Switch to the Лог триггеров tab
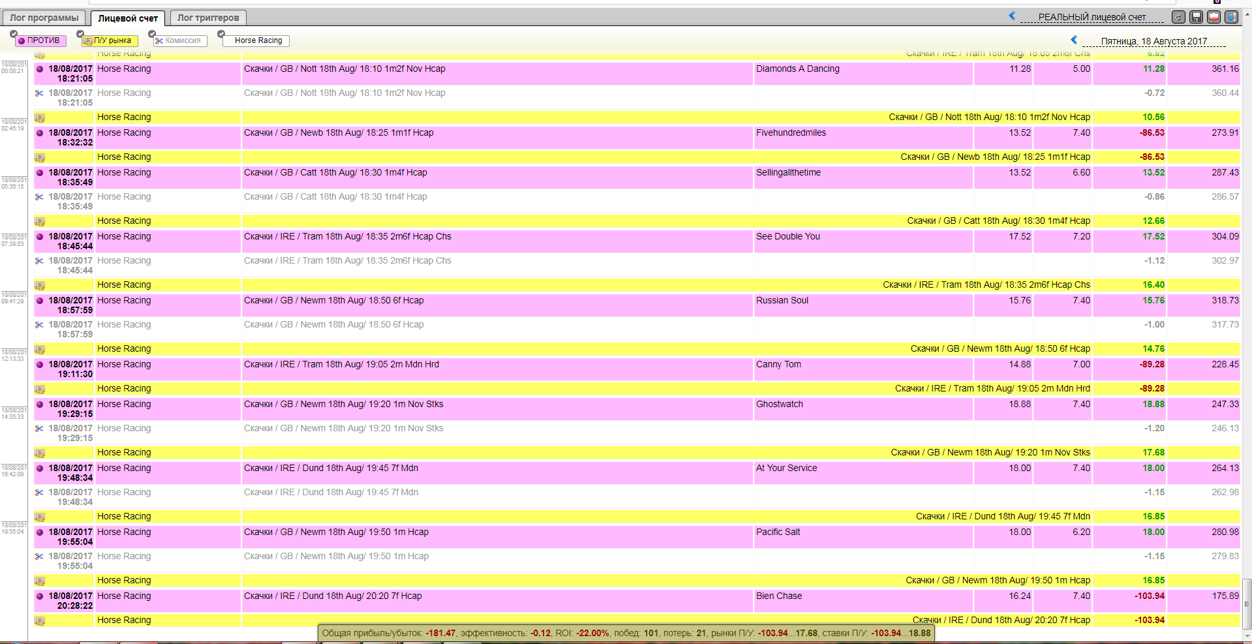 click(208, 18)
